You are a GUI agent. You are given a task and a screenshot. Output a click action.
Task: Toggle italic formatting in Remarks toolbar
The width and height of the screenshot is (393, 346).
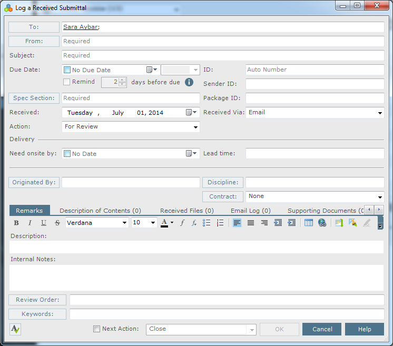(x=30, y=223)
